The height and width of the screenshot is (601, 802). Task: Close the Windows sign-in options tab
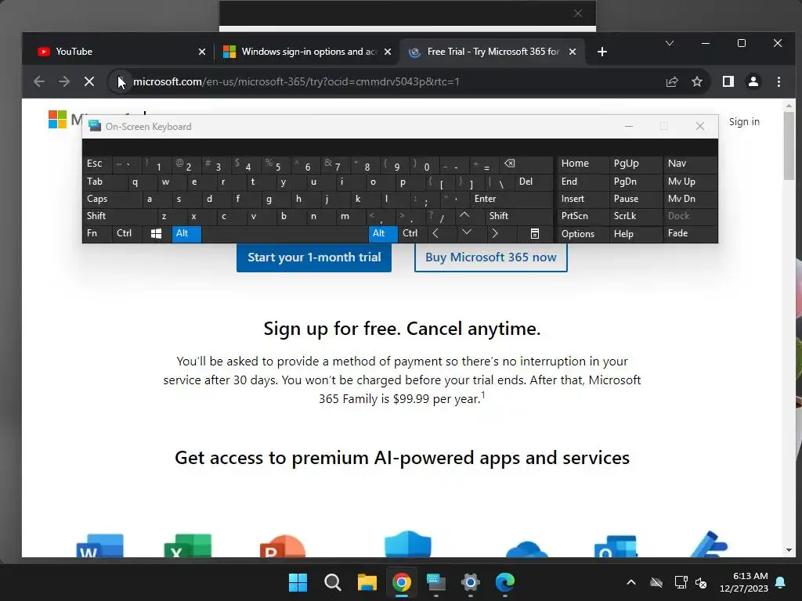[x=388, y=52]
